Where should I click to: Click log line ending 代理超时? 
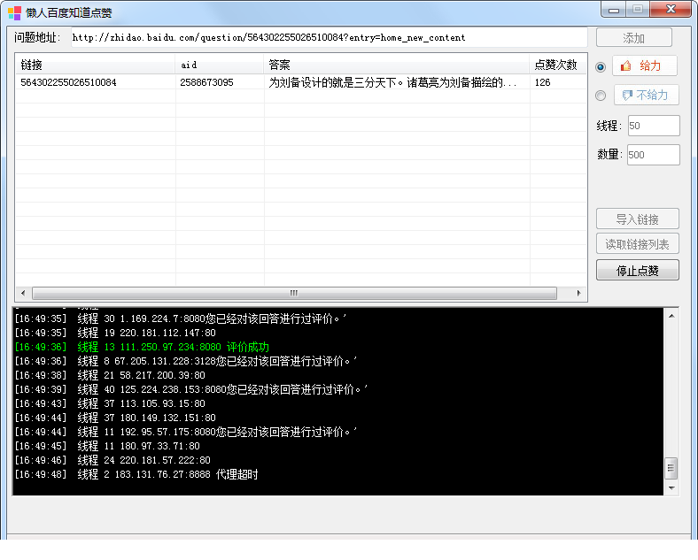136,474
